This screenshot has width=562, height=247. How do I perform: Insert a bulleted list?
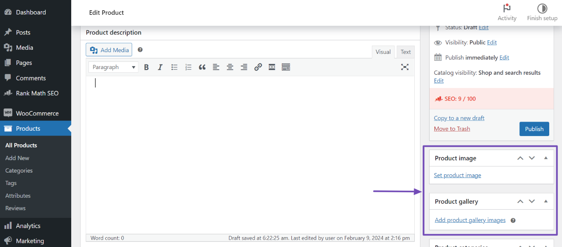pyautogui.click(x=174, y=67)
